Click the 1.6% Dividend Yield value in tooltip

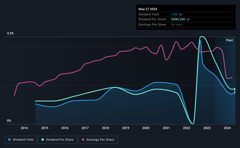pos(174,14)
